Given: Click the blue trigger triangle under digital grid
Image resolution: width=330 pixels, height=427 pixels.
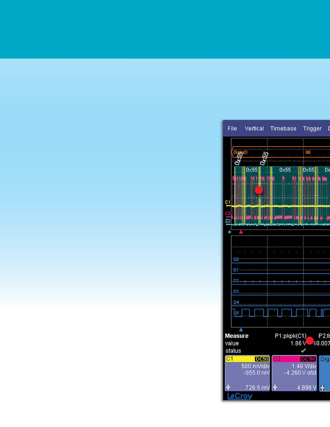Looking at the screenshot, I should [241, 330].
